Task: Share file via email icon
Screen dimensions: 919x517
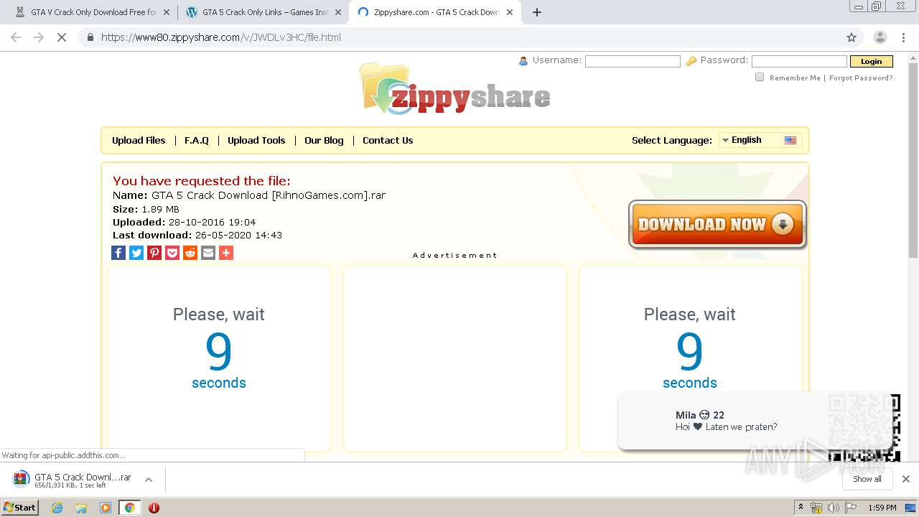Action: [x=208, y=253]
